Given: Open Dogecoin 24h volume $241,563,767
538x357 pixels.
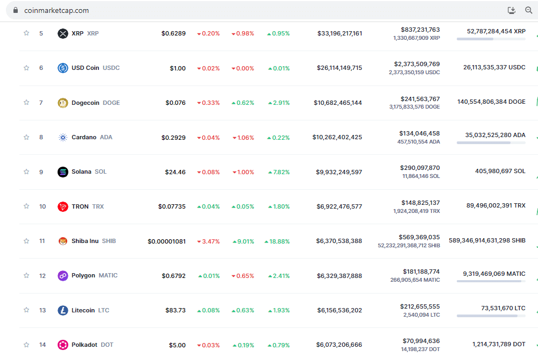Looking at the screenshot, I should pos(420,99).
